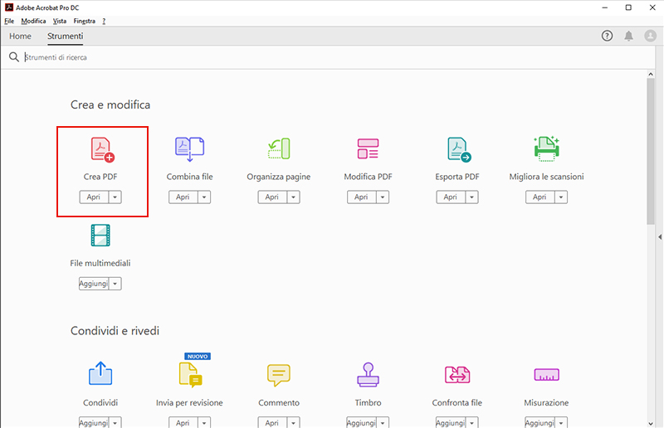Click Aggiungi button under Misurazione
The width and height of the screenshot is (664, 428).
point(540,422)
